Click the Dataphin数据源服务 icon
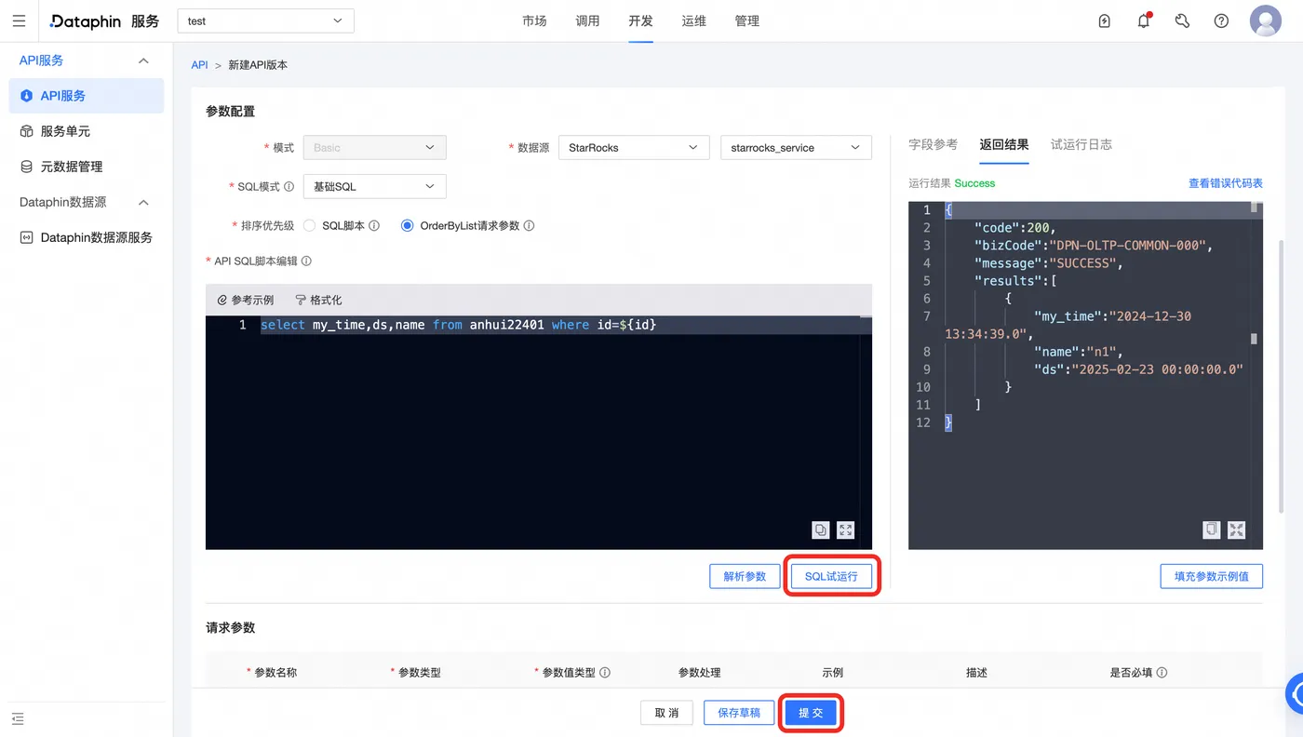Viewport: 1303px width, 737px height. click(27, 237)
